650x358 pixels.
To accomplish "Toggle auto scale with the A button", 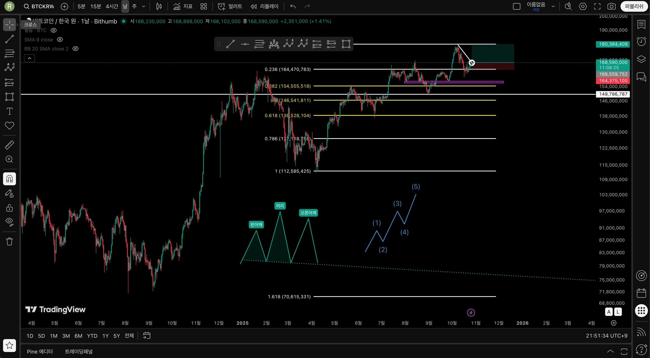I will 609,312.
